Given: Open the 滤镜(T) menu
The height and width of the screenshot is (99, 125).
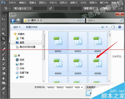Looking at the screenshot, I should (74, 3).
